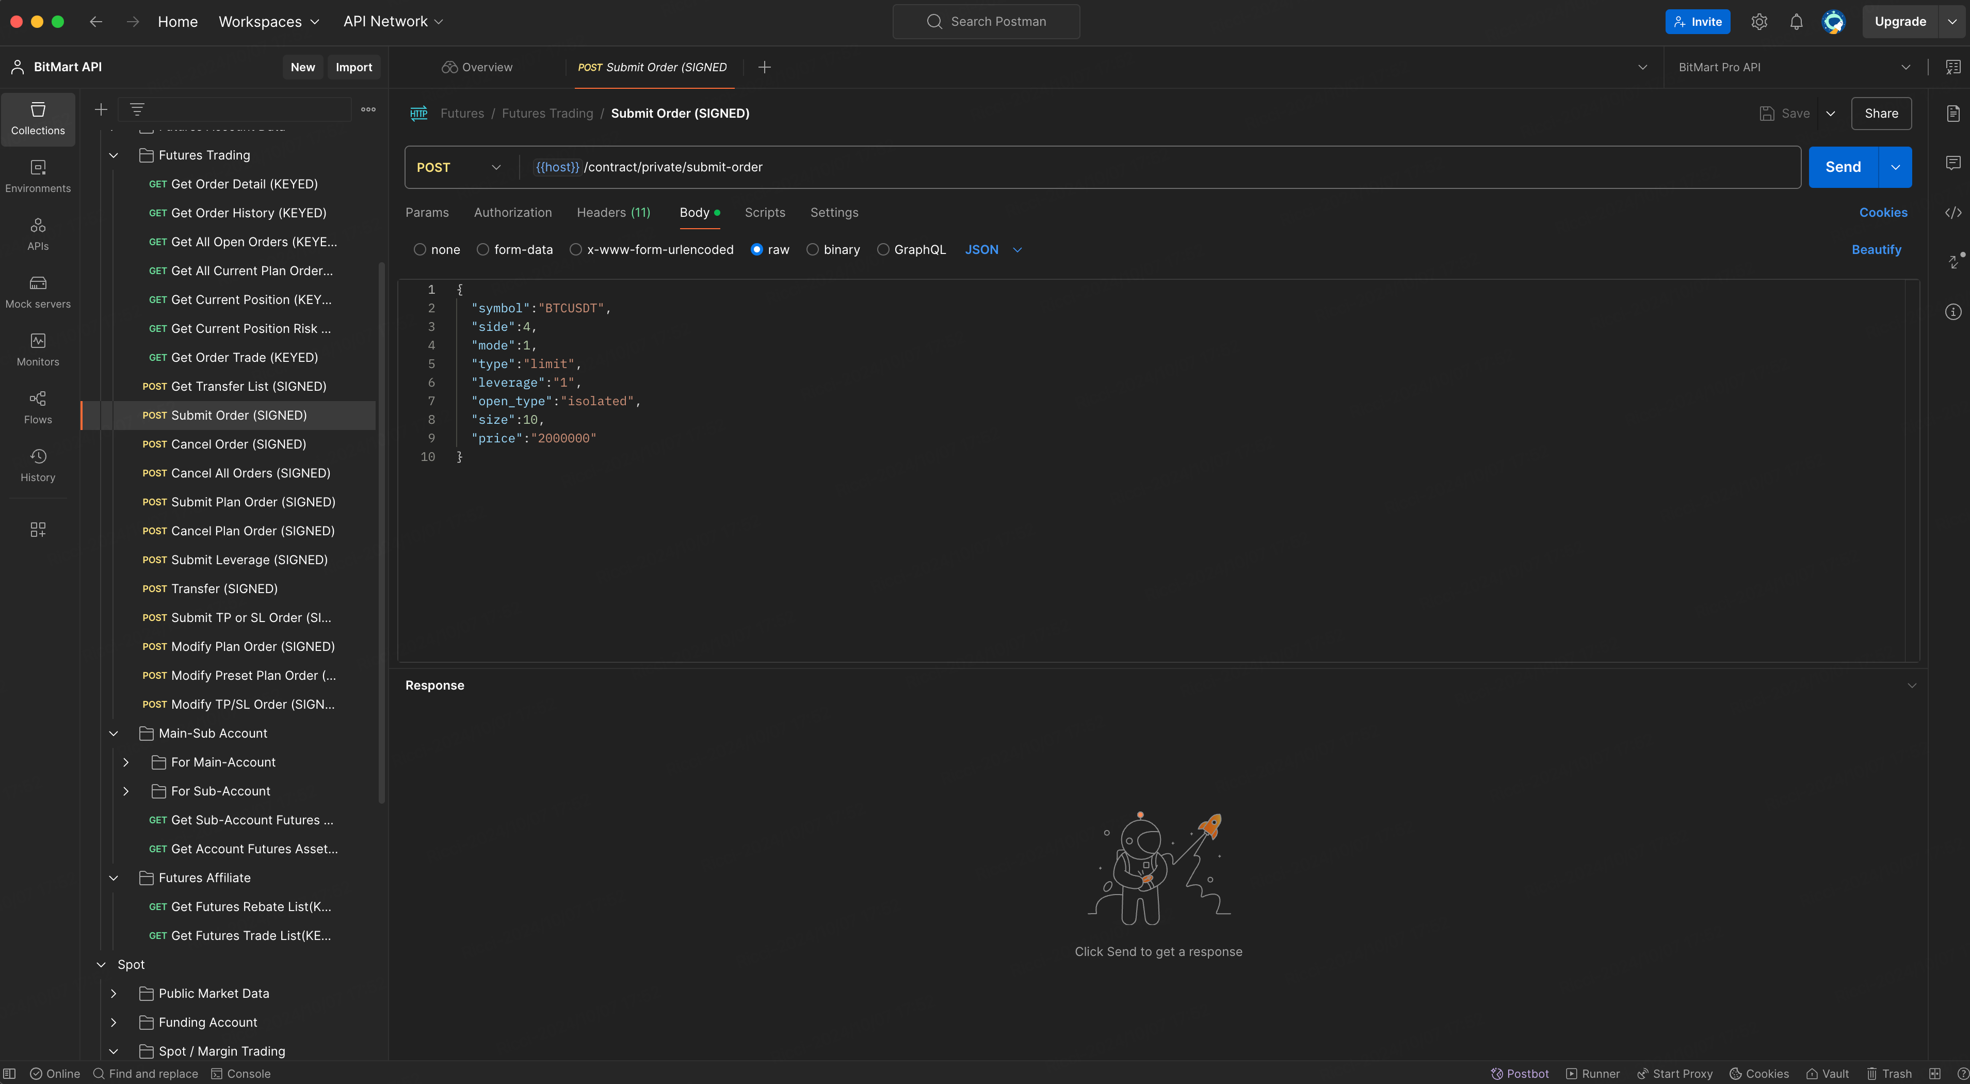Screen dimensions: 1970x1084
Task: Select the form-data body type
Action: [x=482, y=249]
